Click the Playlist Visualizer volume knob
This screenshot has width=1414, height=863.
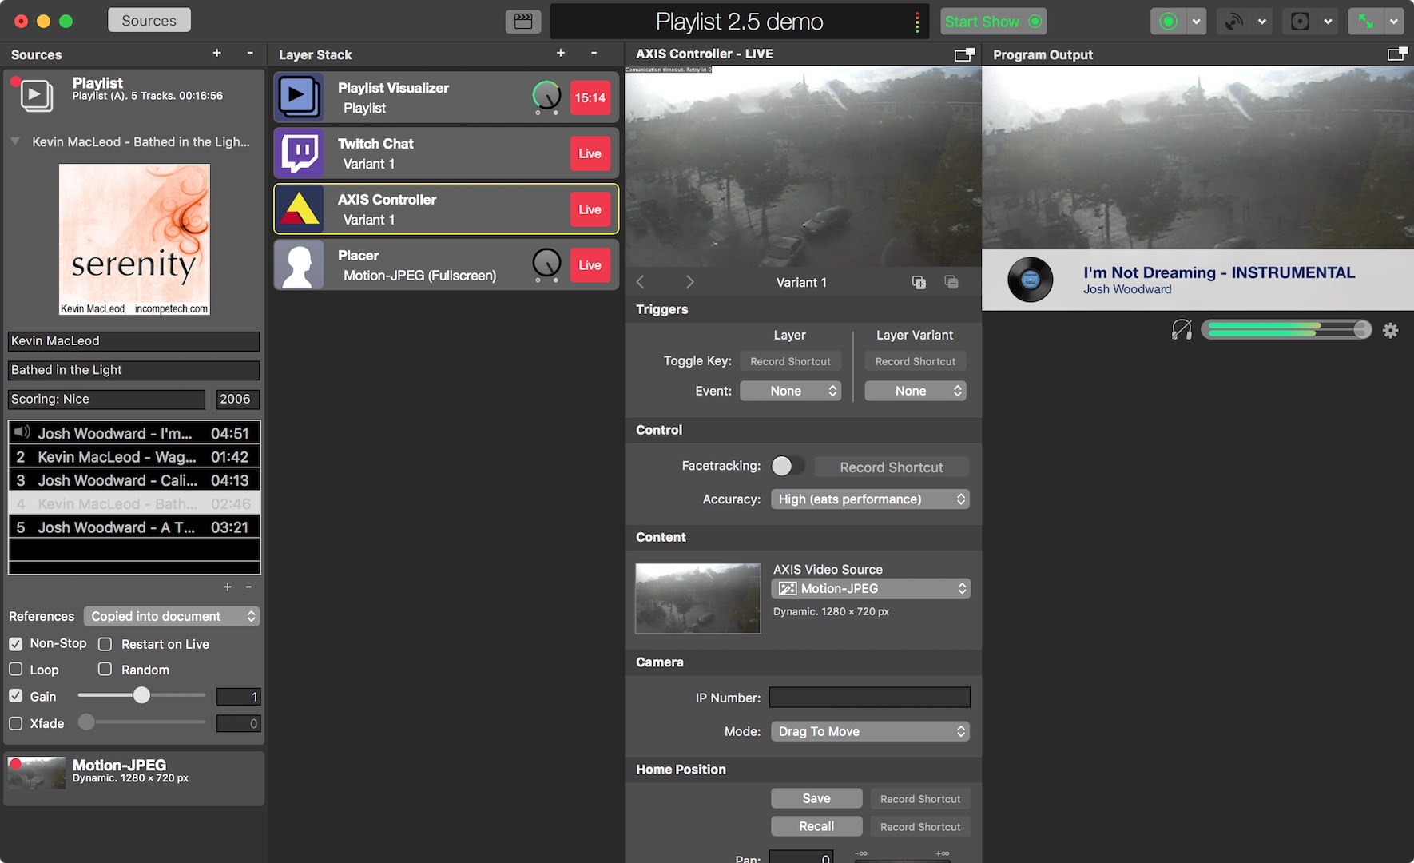[x=546, y=96]
